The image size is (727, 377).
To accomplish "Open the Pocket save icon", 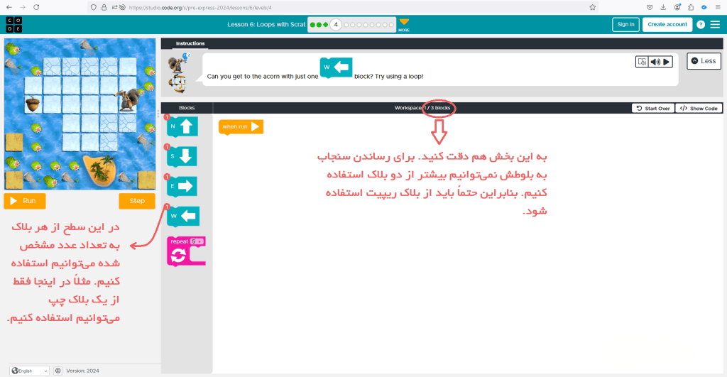I will coord(650,7).
